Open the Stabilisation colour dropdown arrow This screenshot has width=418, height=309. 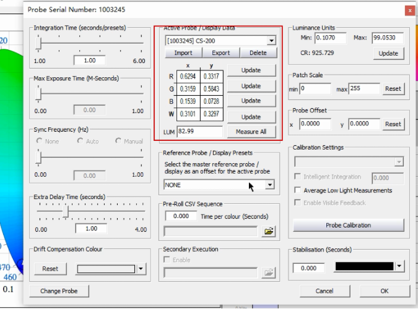399,266
